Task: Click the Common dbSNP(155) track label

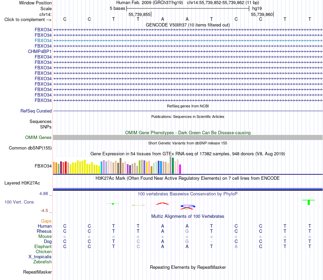Action: pos(30,148)
